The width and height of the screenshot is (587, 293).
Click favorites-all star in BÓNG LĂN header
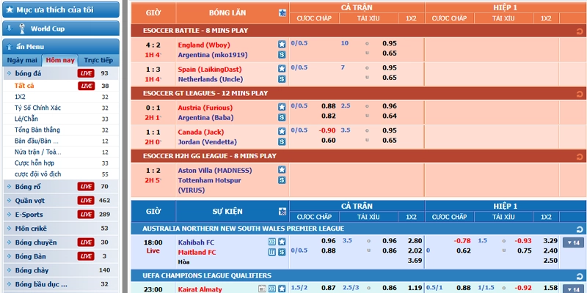tap(282, 12)
